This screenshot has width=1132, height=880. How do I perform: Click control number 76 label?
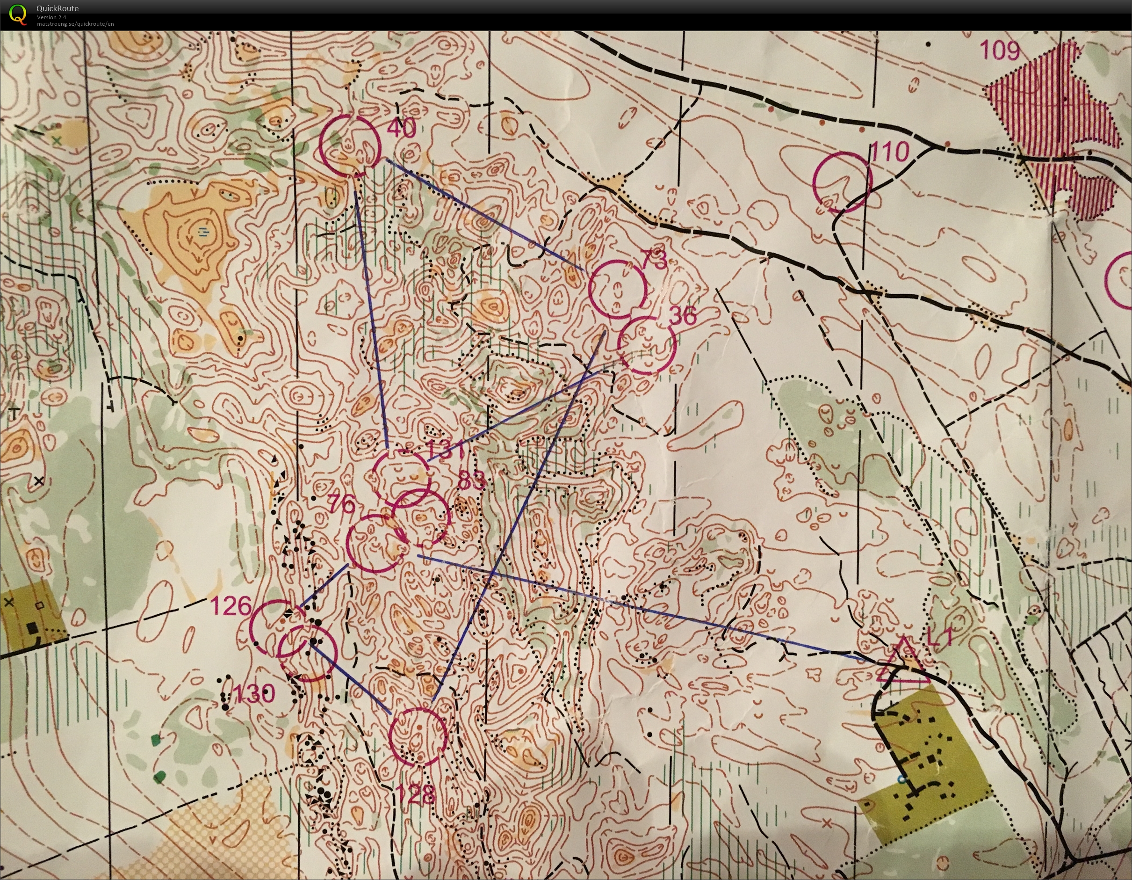pyautogui.click(x=342, y=503)
